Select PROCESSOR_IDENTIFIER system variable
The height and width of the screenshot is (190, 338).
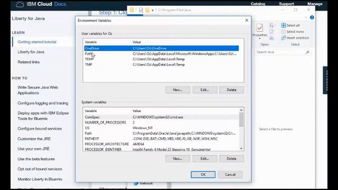click(161, 149)
